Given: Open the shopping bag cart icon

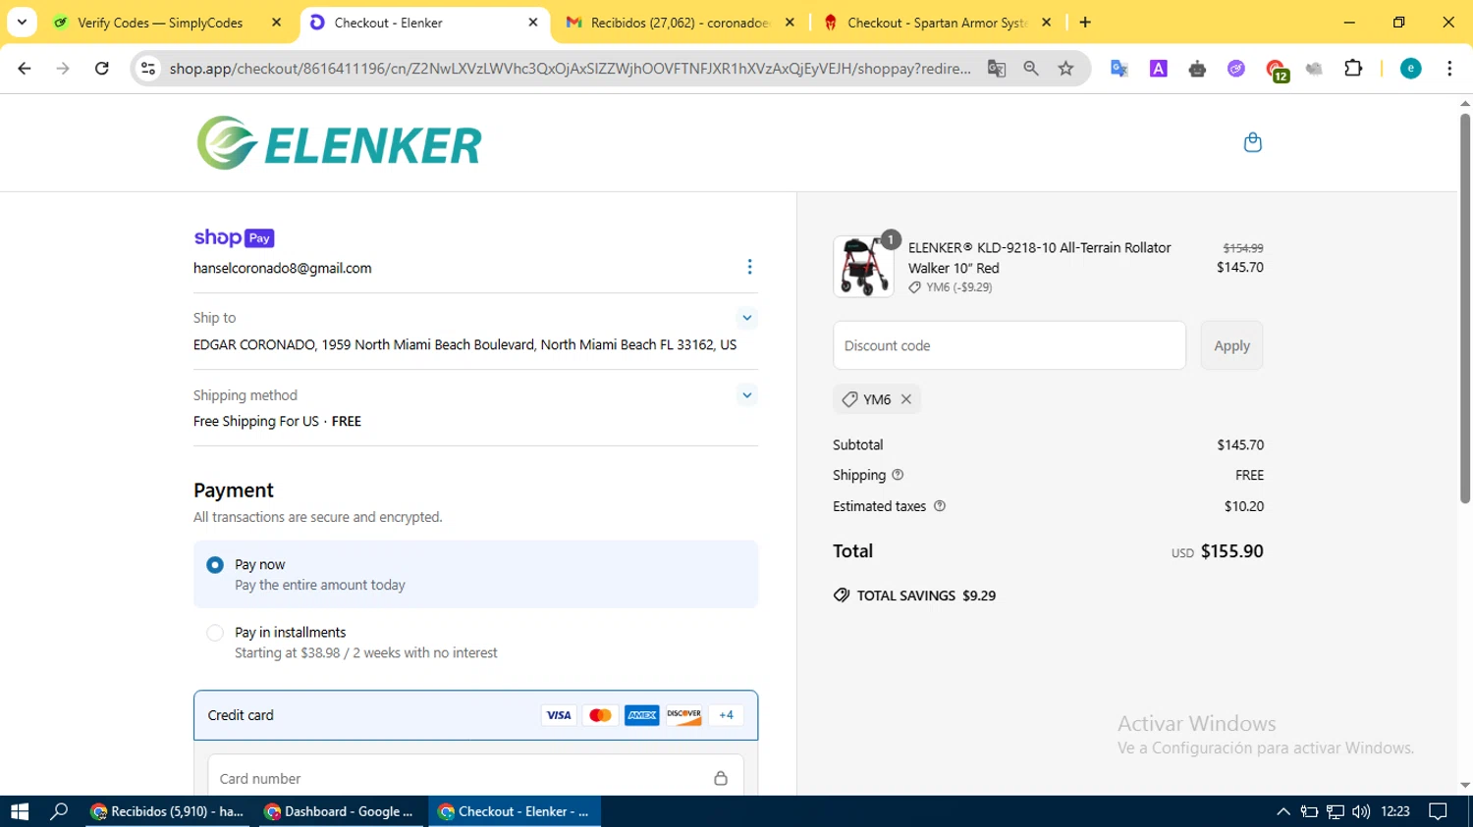Looking at the screenshot, I should [x=1252, y=143].
